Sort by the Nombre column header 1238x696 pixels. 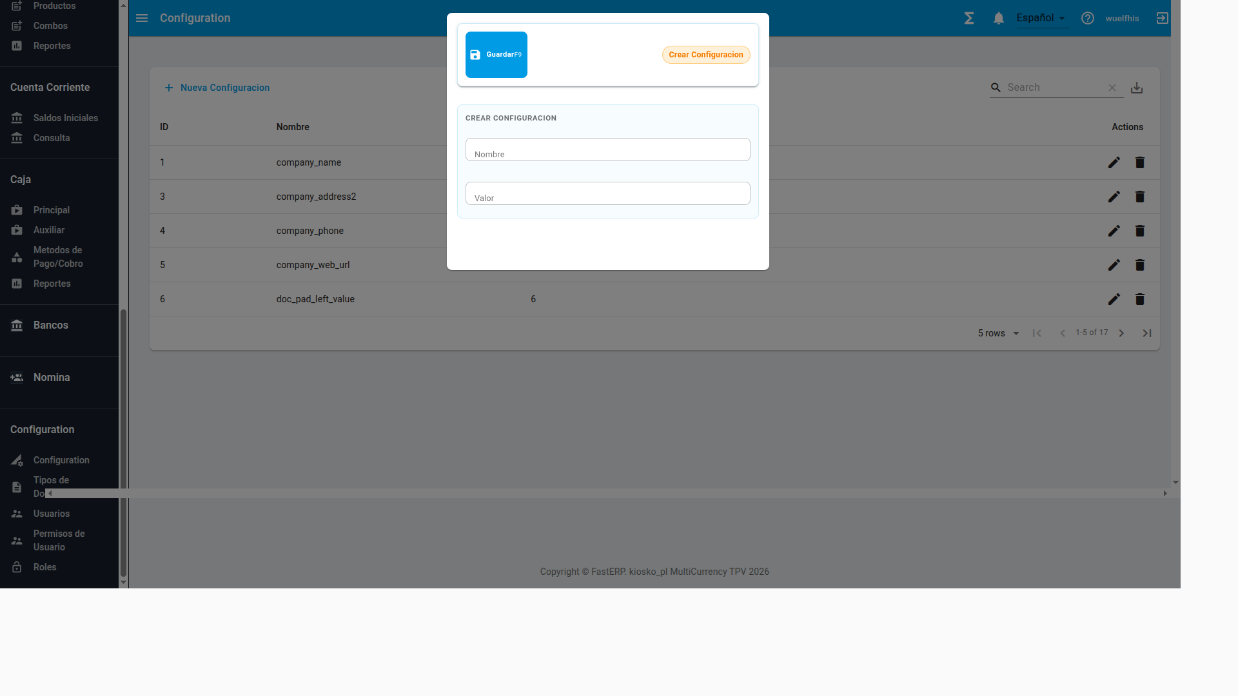point(293,127)
